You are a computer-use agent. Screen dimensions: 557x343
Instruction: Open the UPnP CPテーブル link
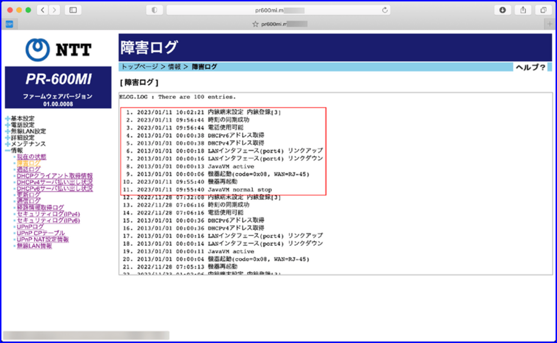click(x=41, y=233)
